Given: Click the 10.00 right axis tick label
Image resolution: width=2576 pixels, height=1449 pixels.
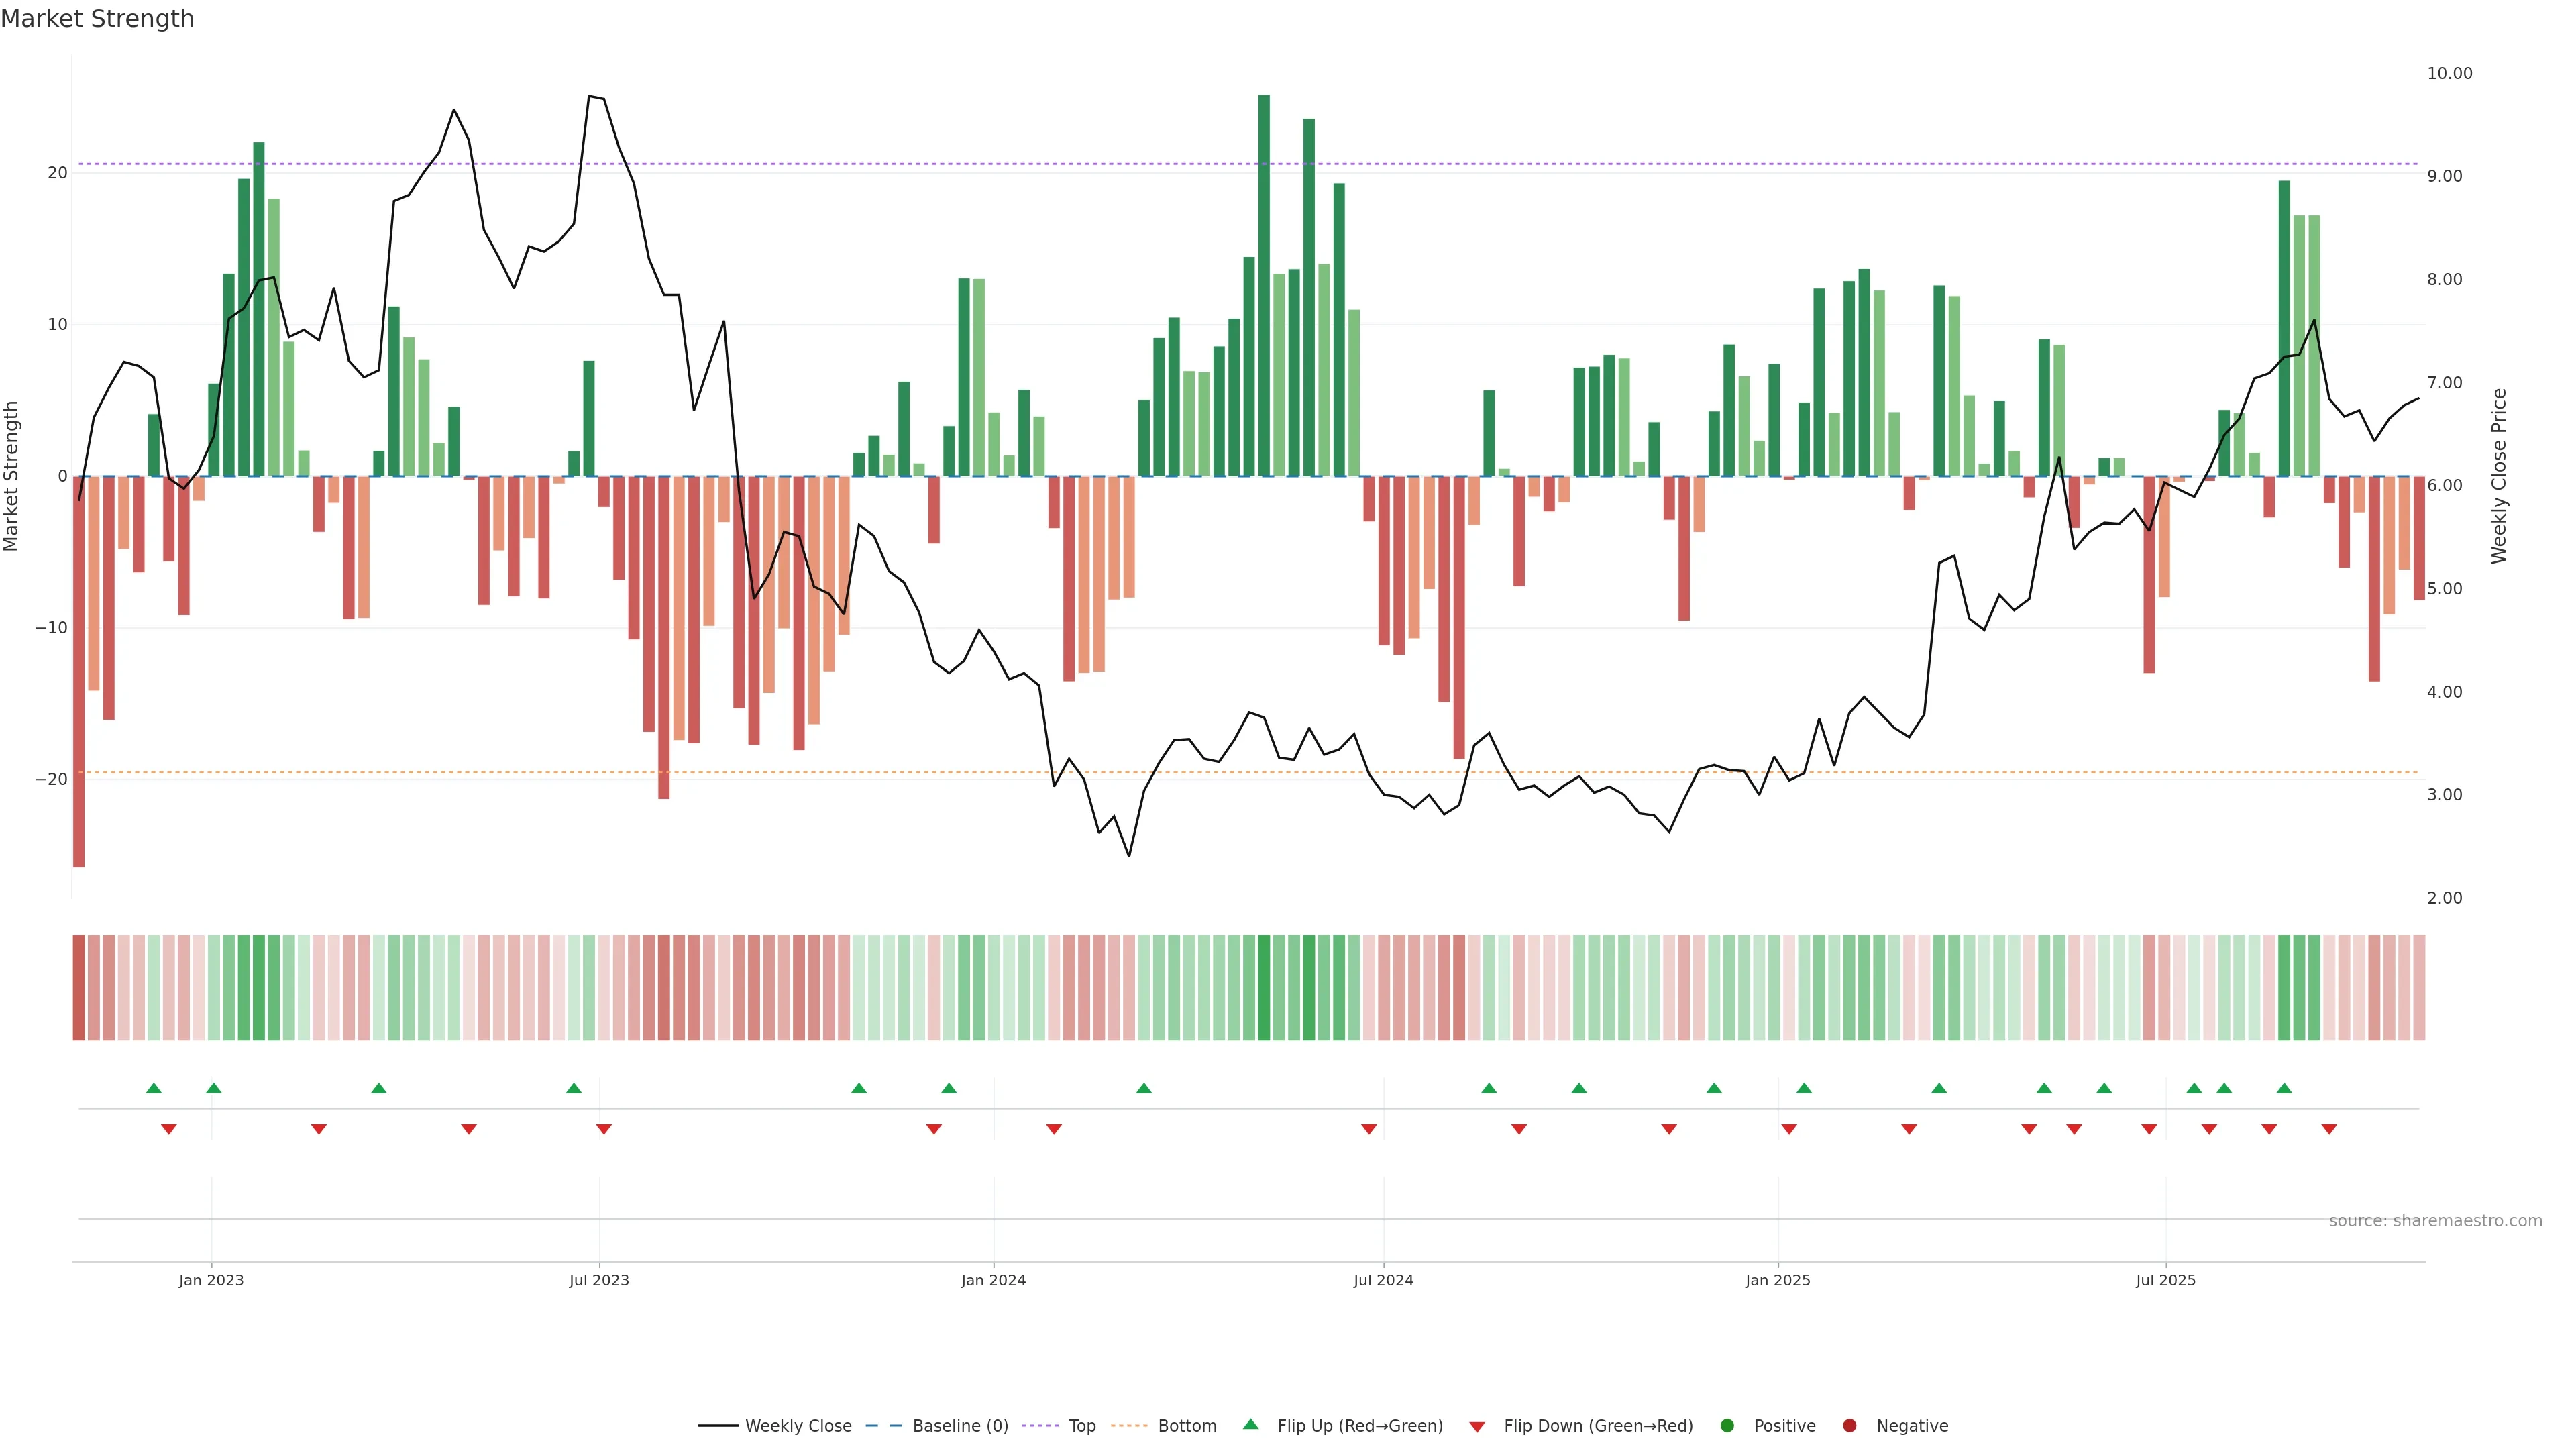Looking at the screenshot, I should (x=2449, y=74).
